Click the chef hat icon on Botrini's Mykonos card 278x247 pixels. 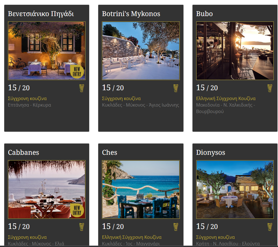pos(176,88)
